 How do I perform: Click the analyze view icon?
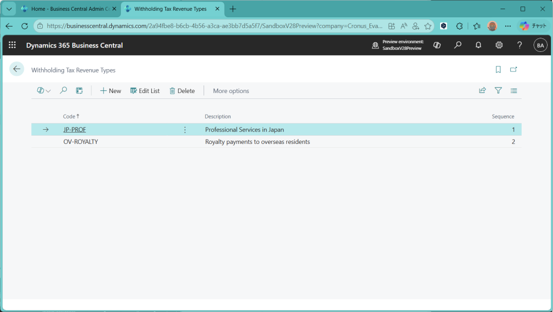click(79, 91)
